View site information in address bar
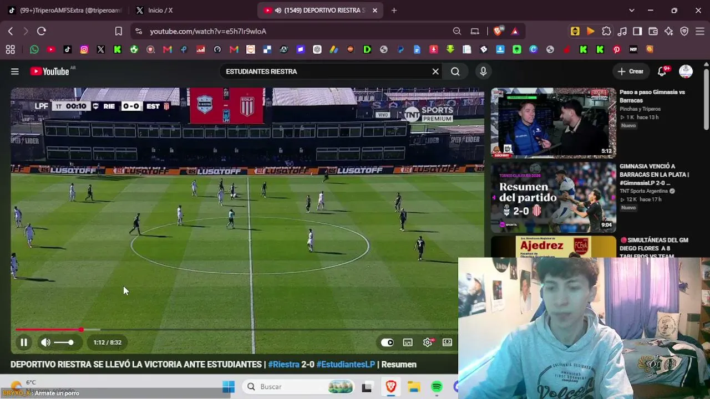This screenshot has width=710, height=399. click(139, 32)
